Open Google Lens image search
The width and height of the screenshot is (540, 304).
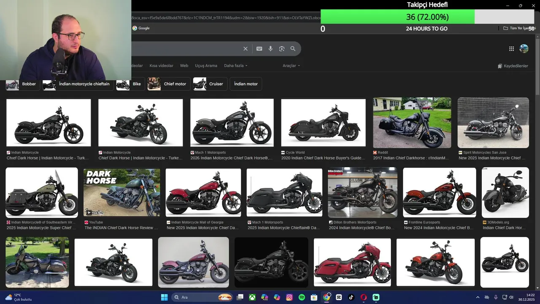282,49
